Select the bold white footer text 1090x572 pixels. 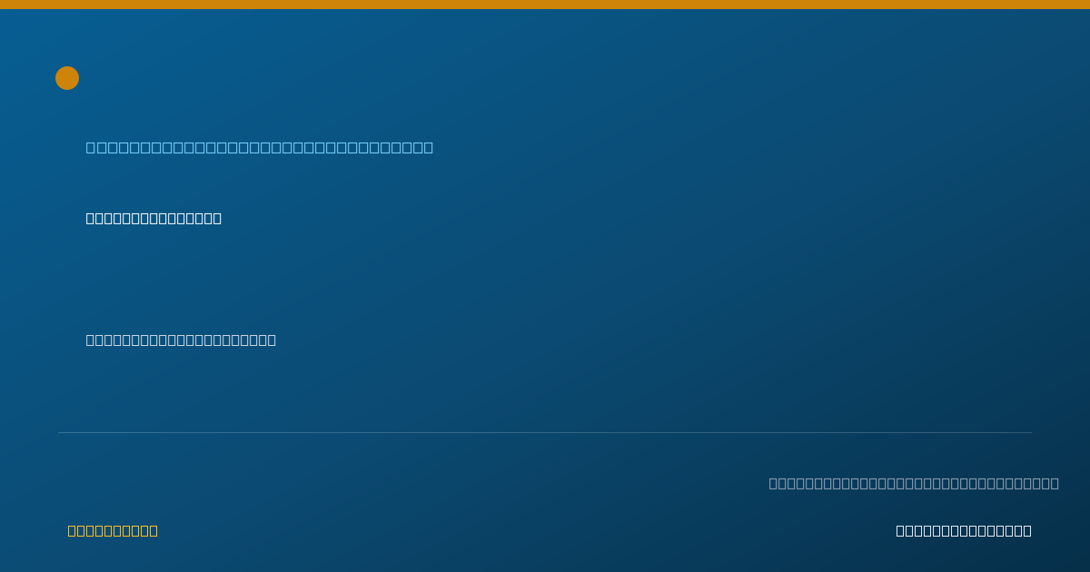tap(964, 530)
